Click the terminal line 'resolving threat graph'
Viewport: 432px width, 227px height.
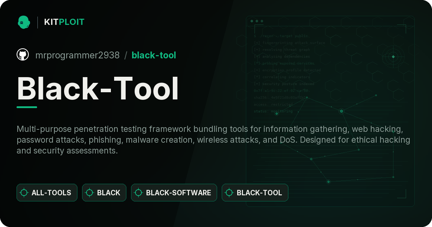point(282,50)
